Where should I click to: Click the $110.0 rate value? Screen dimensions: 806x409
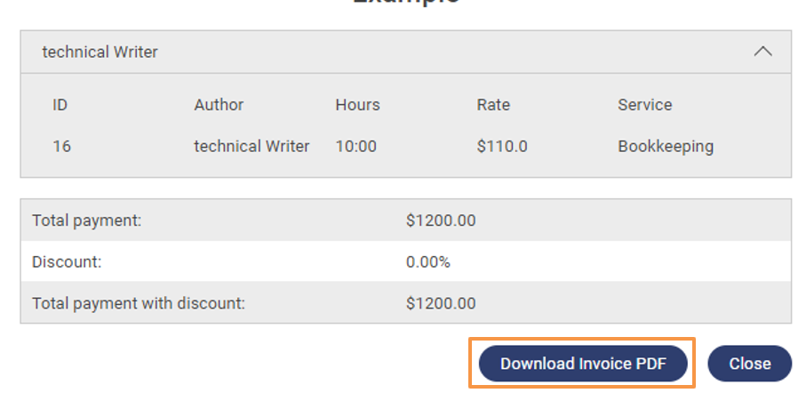(x=502, y=146)
